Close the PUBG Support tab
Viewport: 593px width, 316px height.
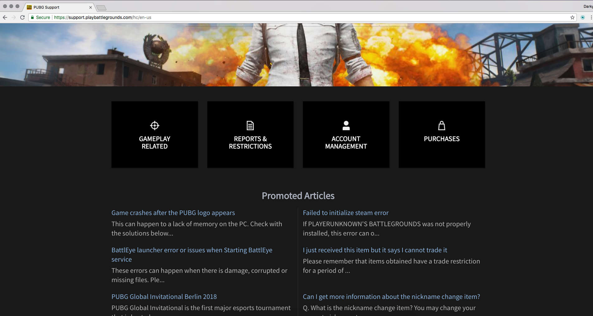tap(91, 7)
